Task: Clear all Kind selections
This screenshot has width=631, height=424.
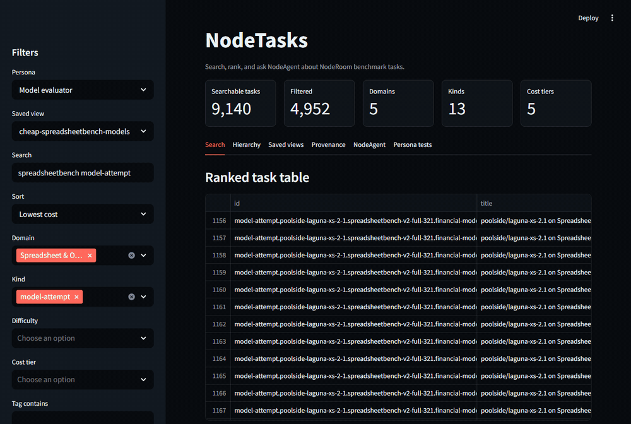Action: point(131,297)
